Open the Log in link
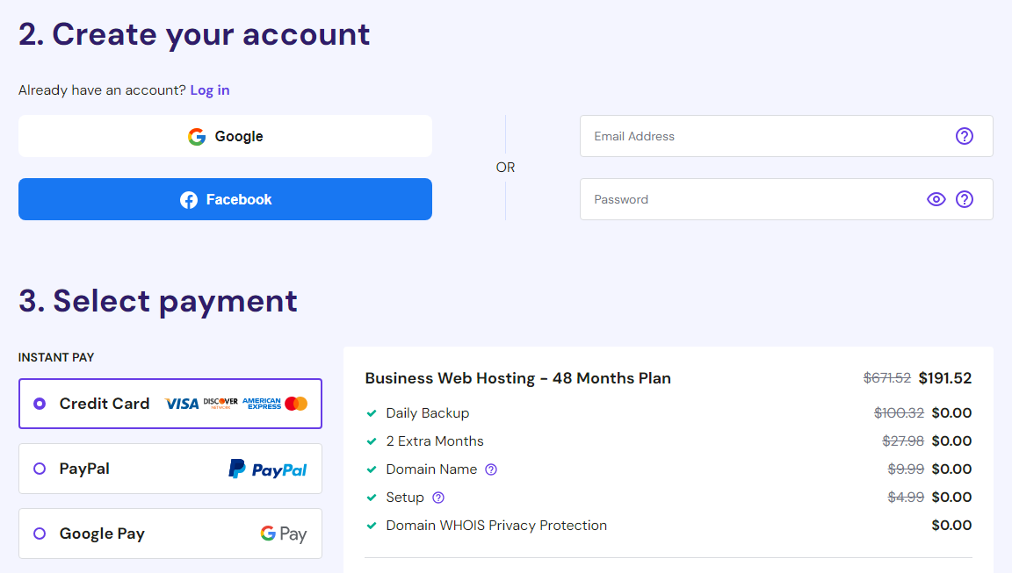 (210, 90)
